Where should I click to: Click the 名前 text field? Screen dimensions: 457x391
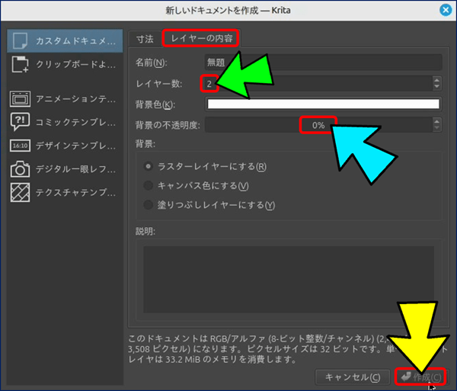[x=323, y=62]
